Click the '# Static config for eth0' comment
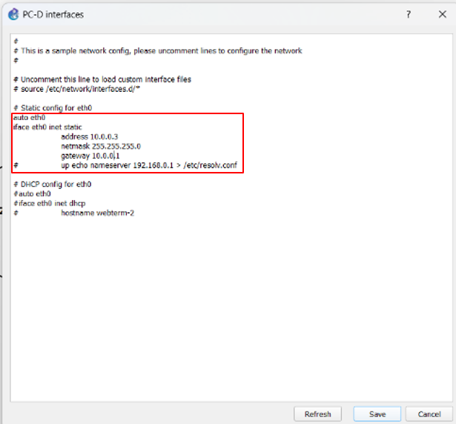The image size is (456, 424). 52,108
